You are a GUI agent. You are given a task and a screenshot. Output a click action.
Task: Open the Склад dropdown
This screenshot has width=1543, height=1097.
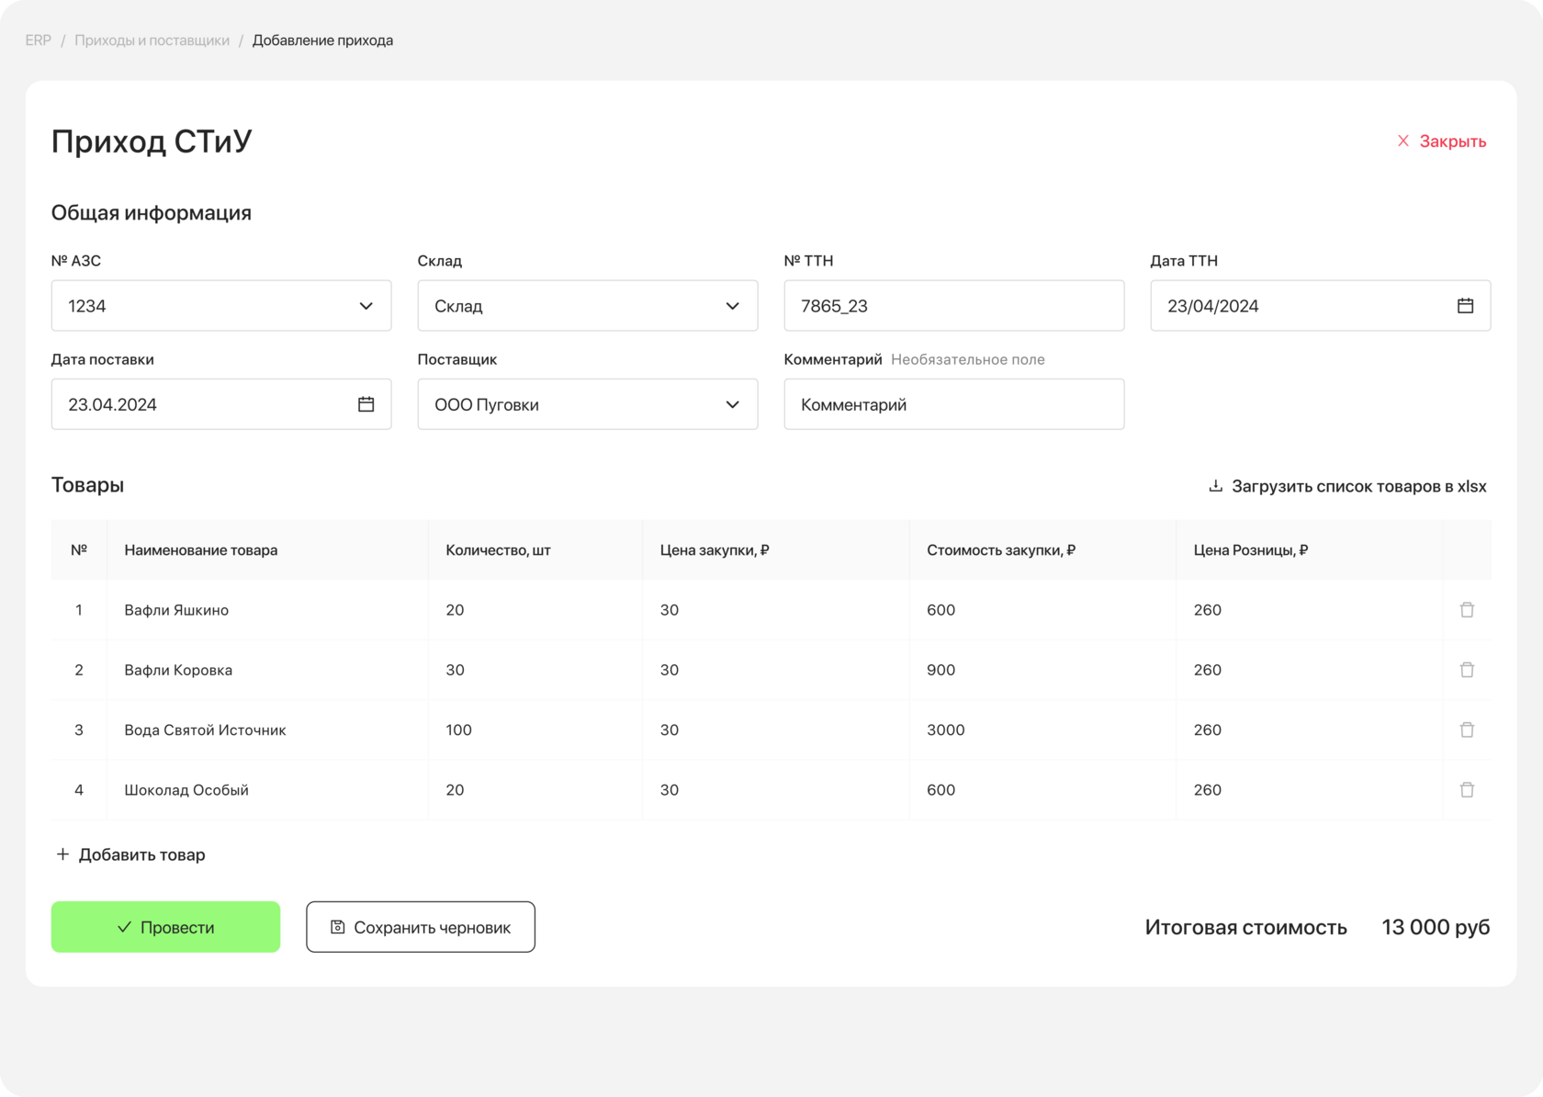[732, 306]
